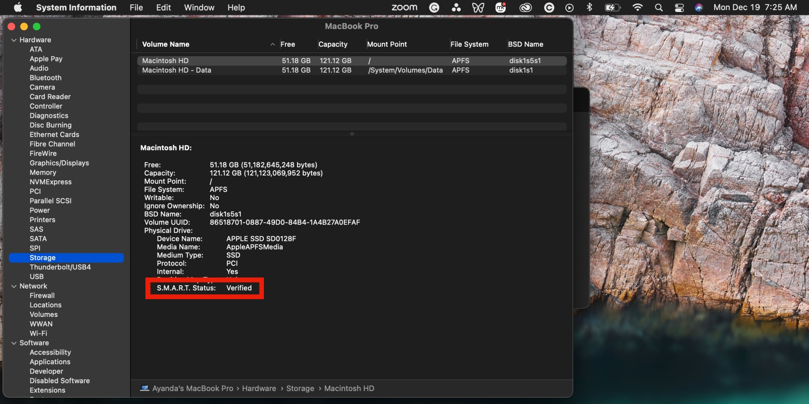
Task: Click the split-pane divider handle dot
Action: 352,134
